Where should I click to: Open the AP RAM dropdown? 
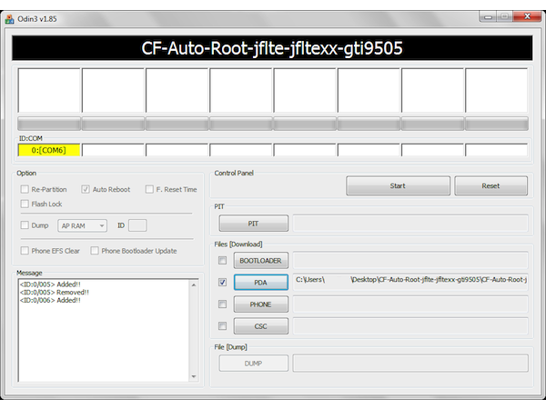(x=83, y=225)
